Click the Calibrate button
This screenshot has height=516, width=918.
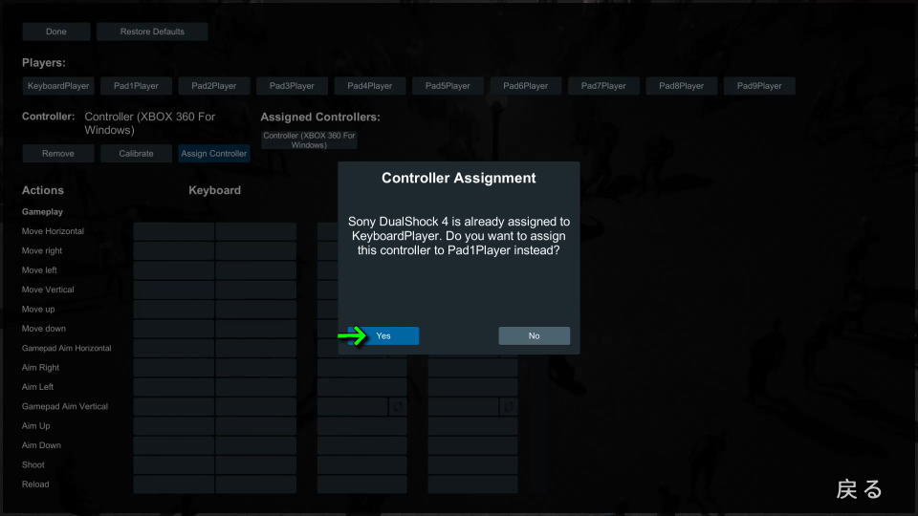click(136, 153)
